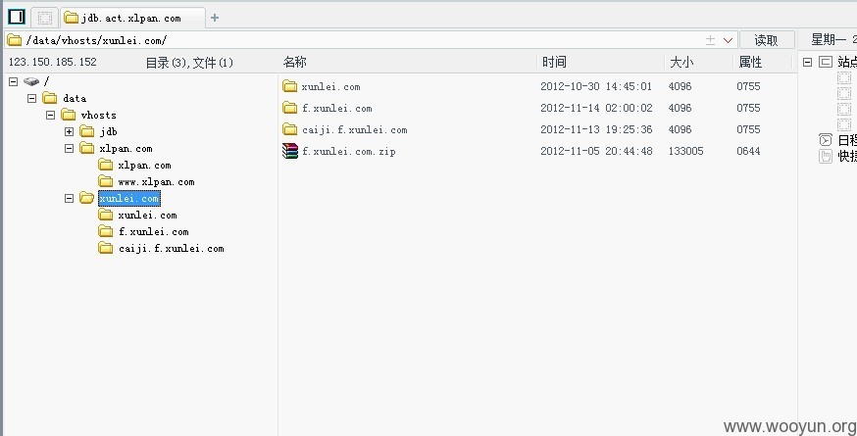Select jdb folder in tree
The width and height of the screenshot is (857, 436).
(x=108, y=131)
